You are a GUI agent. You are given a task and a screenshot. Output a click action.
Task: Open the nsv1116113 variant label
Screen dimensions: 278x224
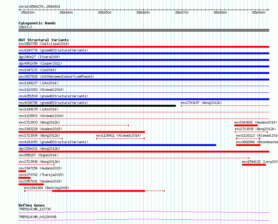tap(257, 135)
